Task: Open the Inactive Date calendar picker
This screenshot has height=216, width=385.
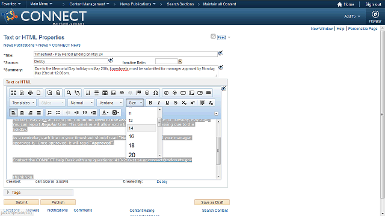Action: point(180,61)
